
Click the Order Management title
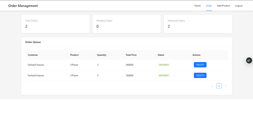coord(23,6)
